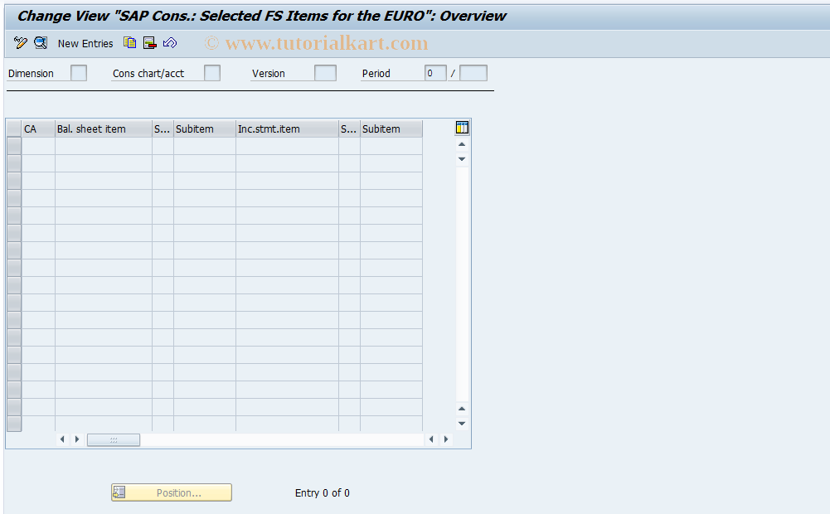
Task: Click the Cons chart/acct input field
Action: click(x=212, y=73)
